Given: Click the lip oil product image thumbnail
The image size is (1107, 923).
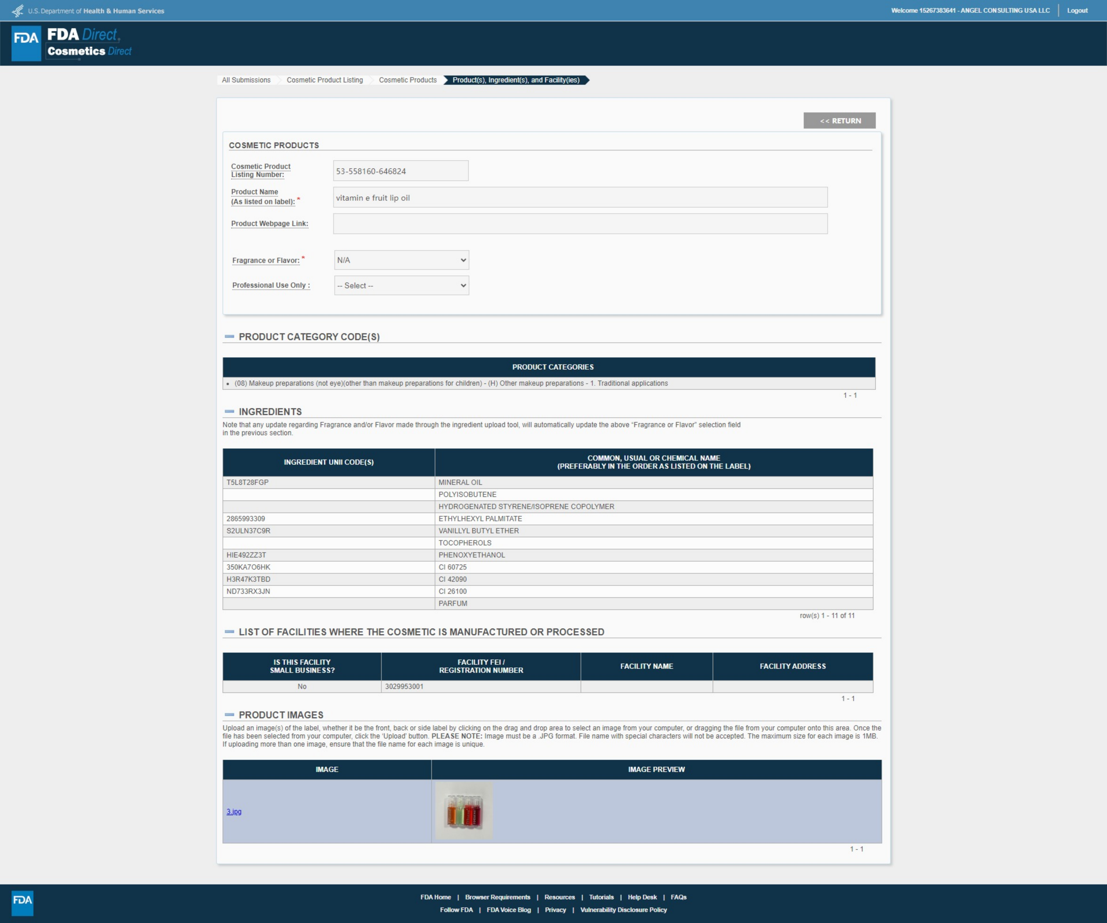Looking at the screenshot, I should 464,810.
